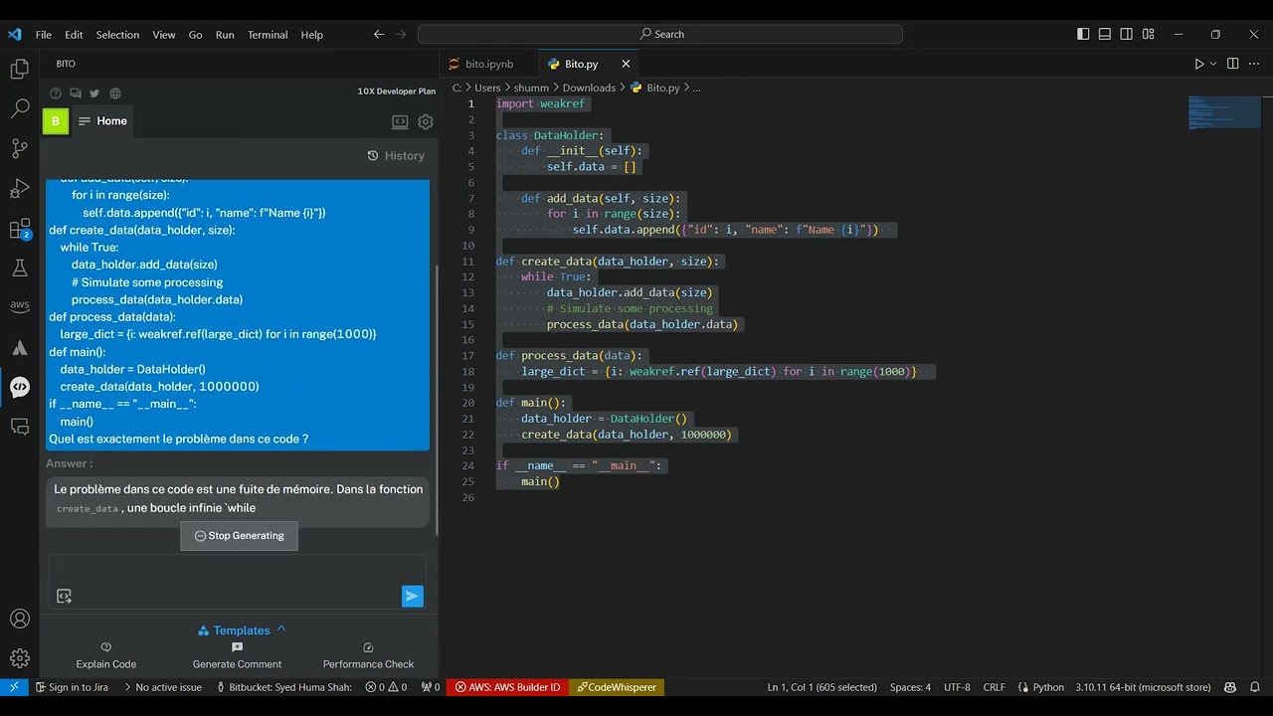
Task: Click the green B workspace avatar
Action: 56,121
